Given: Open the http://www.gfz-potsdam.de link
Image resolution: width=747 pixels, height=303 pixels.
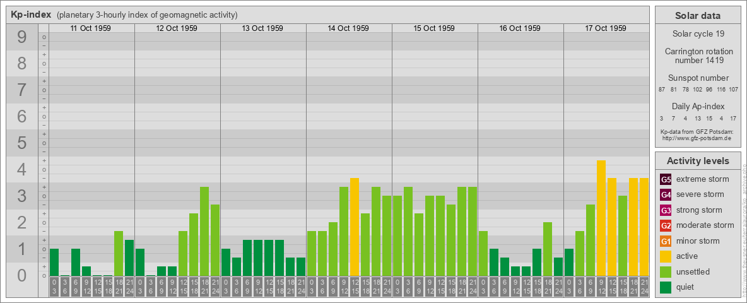Looking at the screenshot, I should tap(698, 138).
